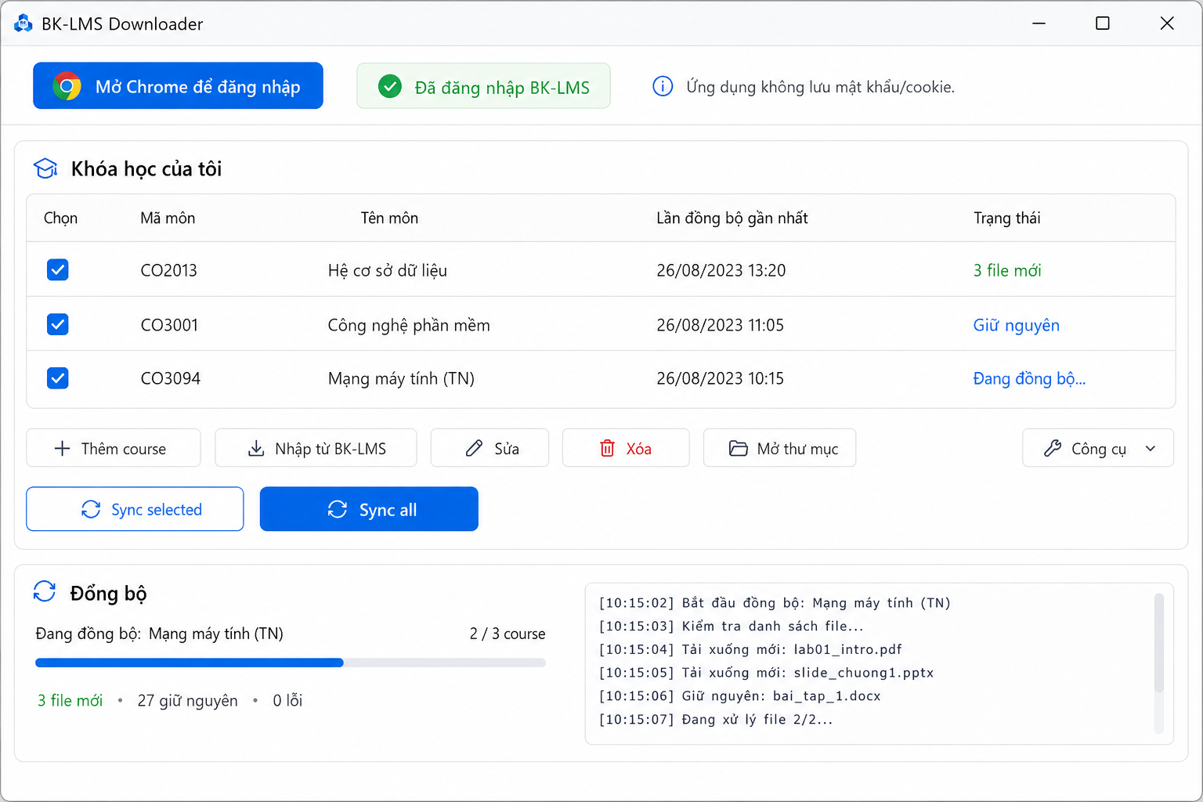
Task: Click sync date 26/08/2023 10:15
Action: tap(720, 378)
